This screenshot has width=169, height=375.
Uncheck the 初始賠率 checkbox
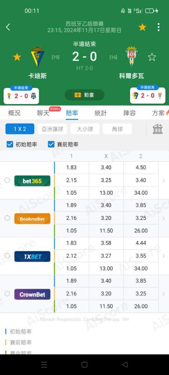coord(10,144)
